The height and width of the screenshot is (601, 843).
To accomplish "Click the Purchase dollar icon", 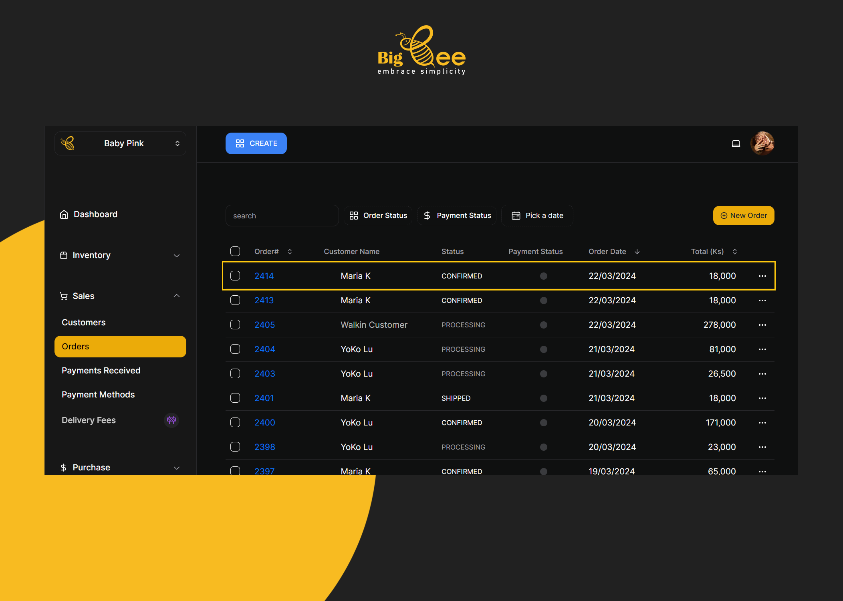I will 64,468.
